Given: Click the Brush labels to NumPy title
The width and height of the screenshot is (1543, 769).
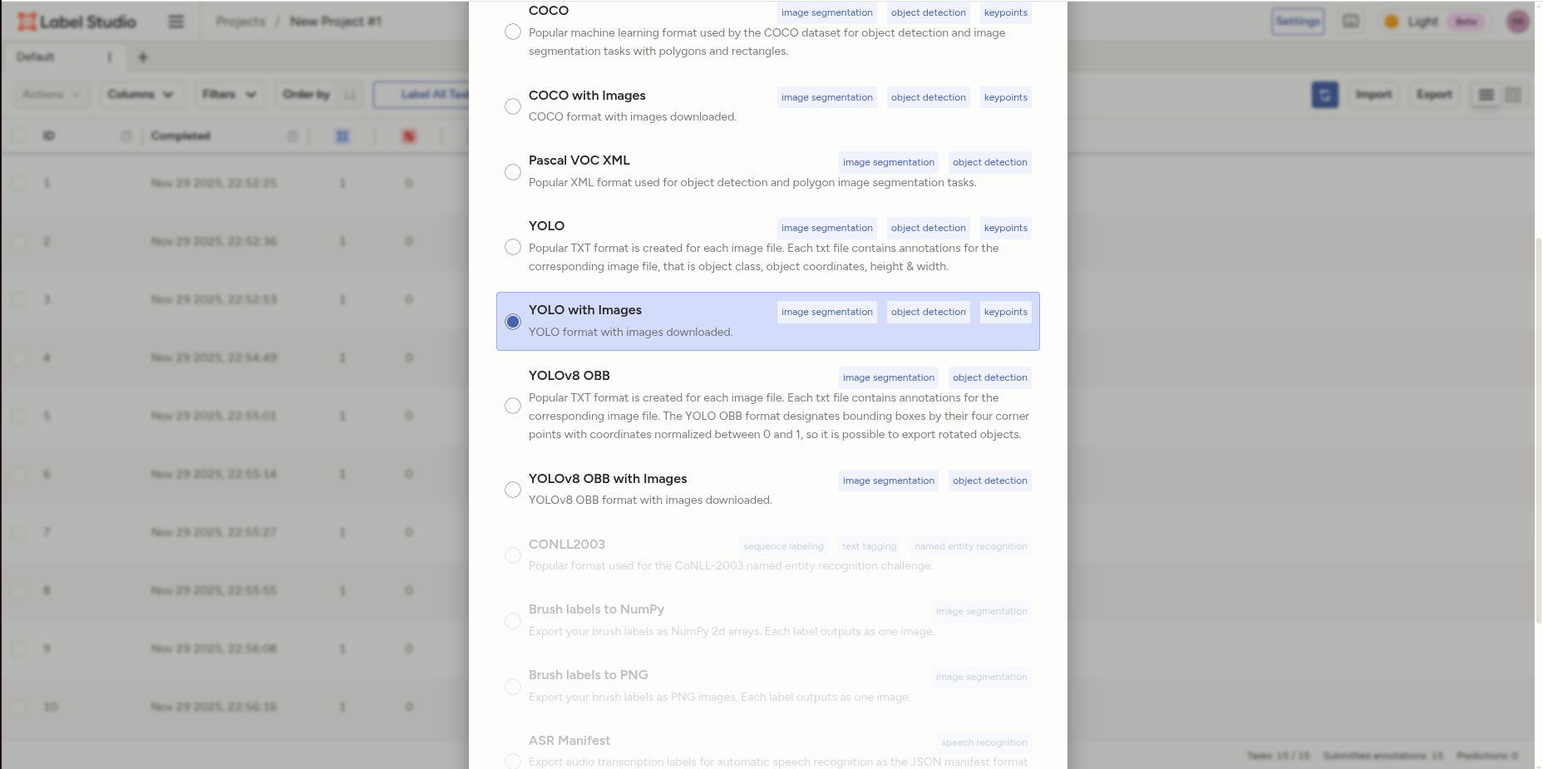Looking at the screenshot, I should [596, 609].
